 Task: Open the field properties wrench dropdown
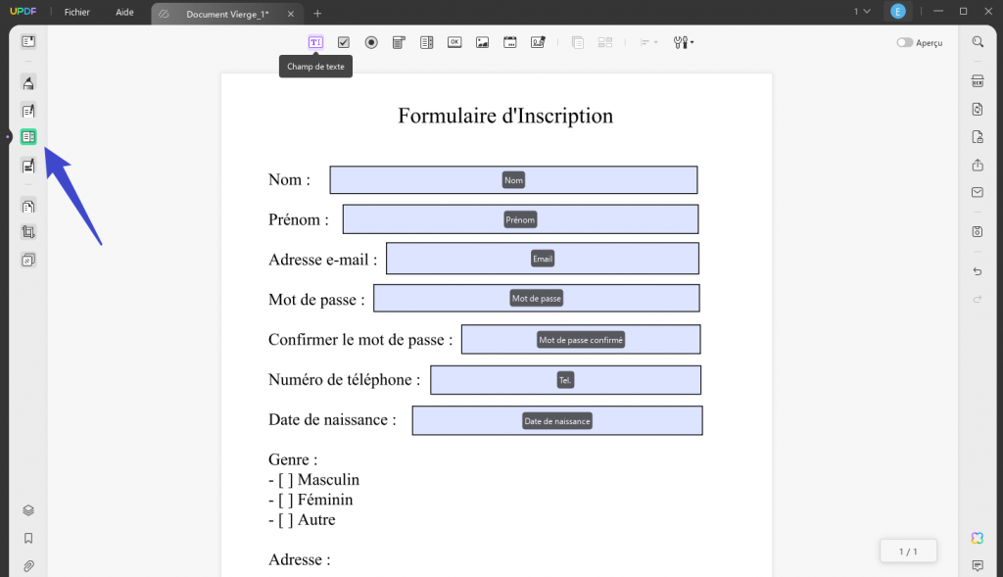point(683,42)
